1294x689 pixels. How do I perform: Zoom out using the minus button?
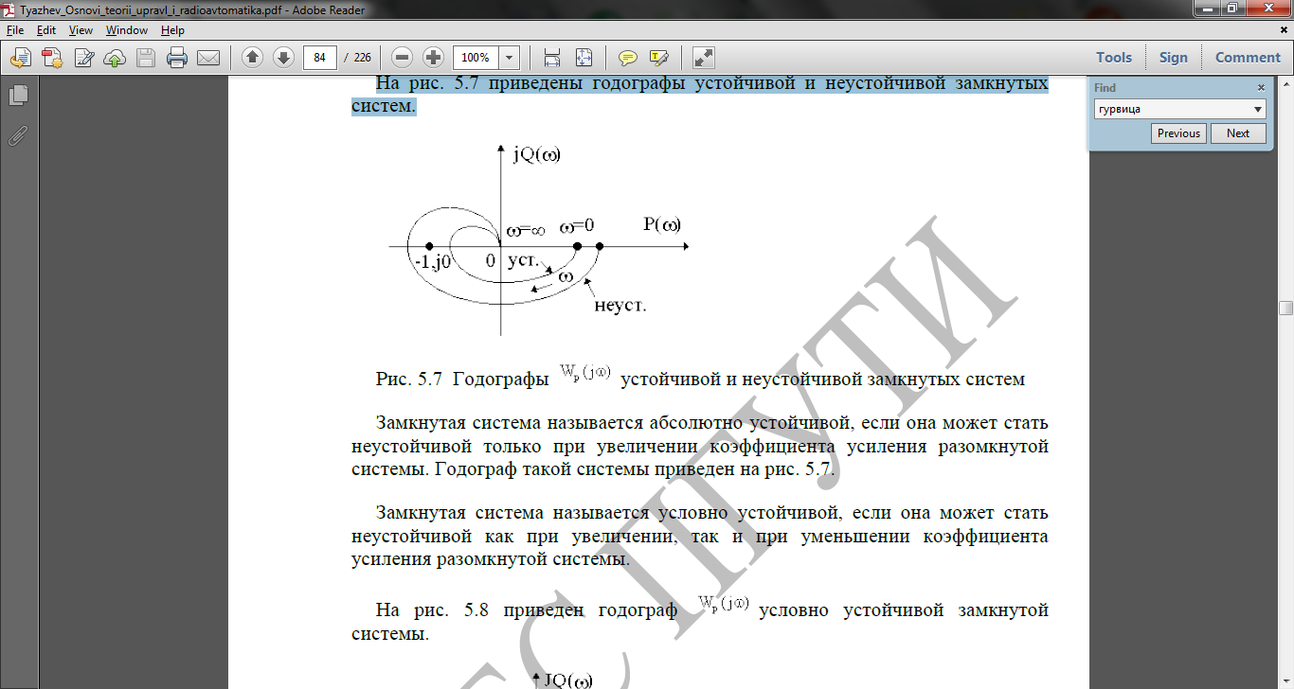pos(403,58)
